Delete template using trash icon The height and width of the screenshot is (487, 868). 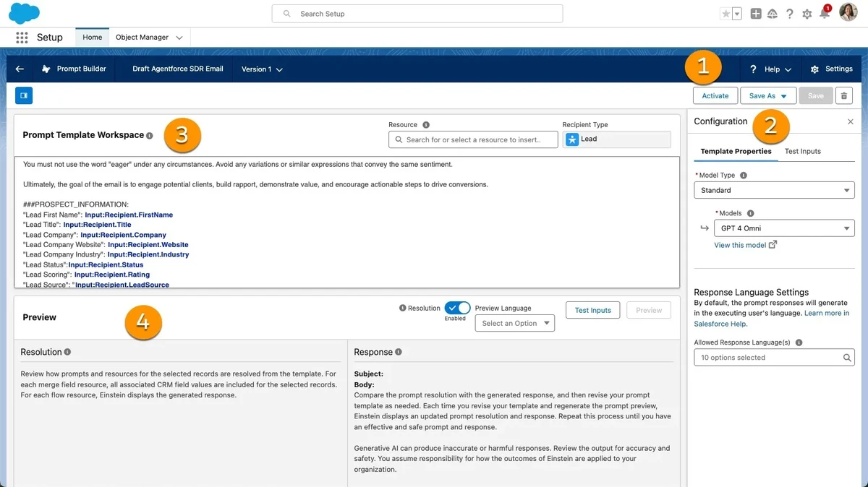(x=843, y=96)
